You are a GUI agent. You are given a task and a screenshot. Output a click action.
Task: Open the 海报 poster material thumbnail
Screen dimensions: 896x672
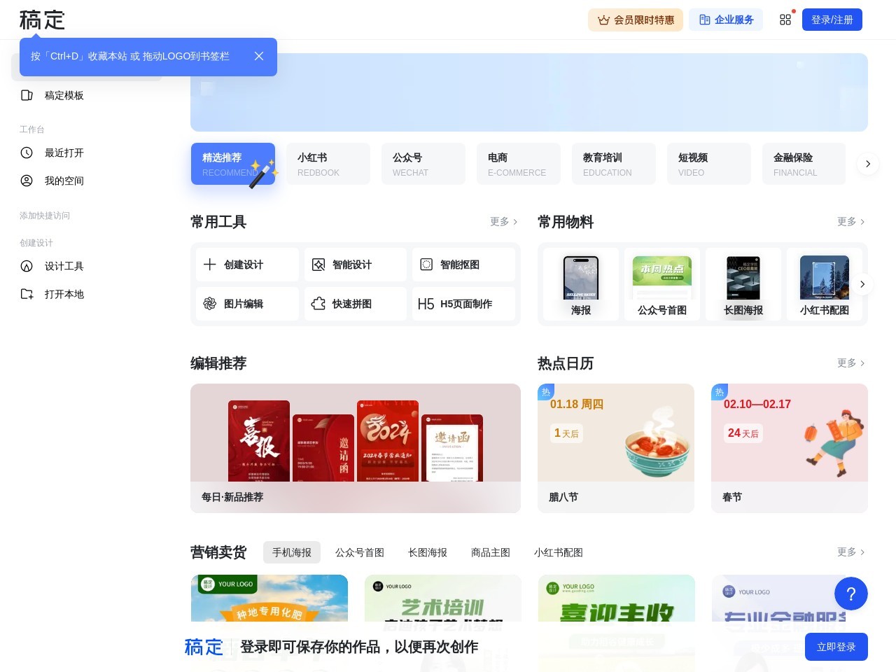[x=581, y=285]
